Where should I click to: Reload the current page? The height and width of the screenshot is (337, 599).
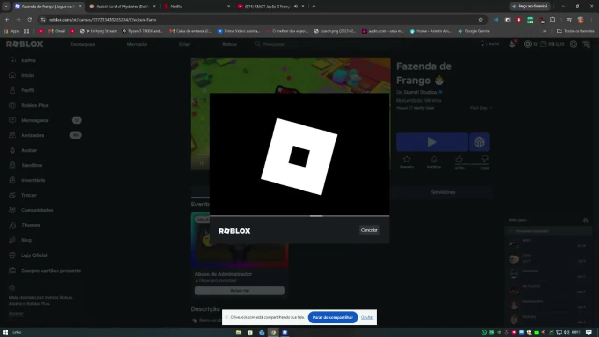(x=29, y=20)
